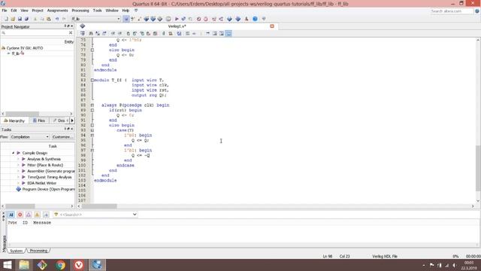Click the first editor toolbar icon above line numbers
The width and height of the screenshot is (481, 271).
coord(83,33)
